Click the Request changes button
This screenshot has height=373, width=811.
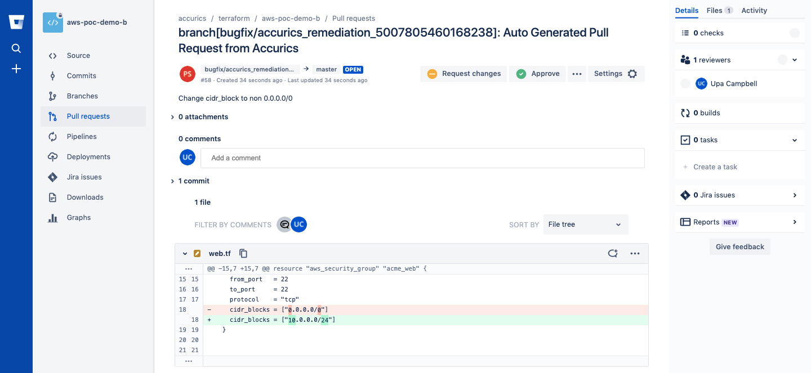464,74
